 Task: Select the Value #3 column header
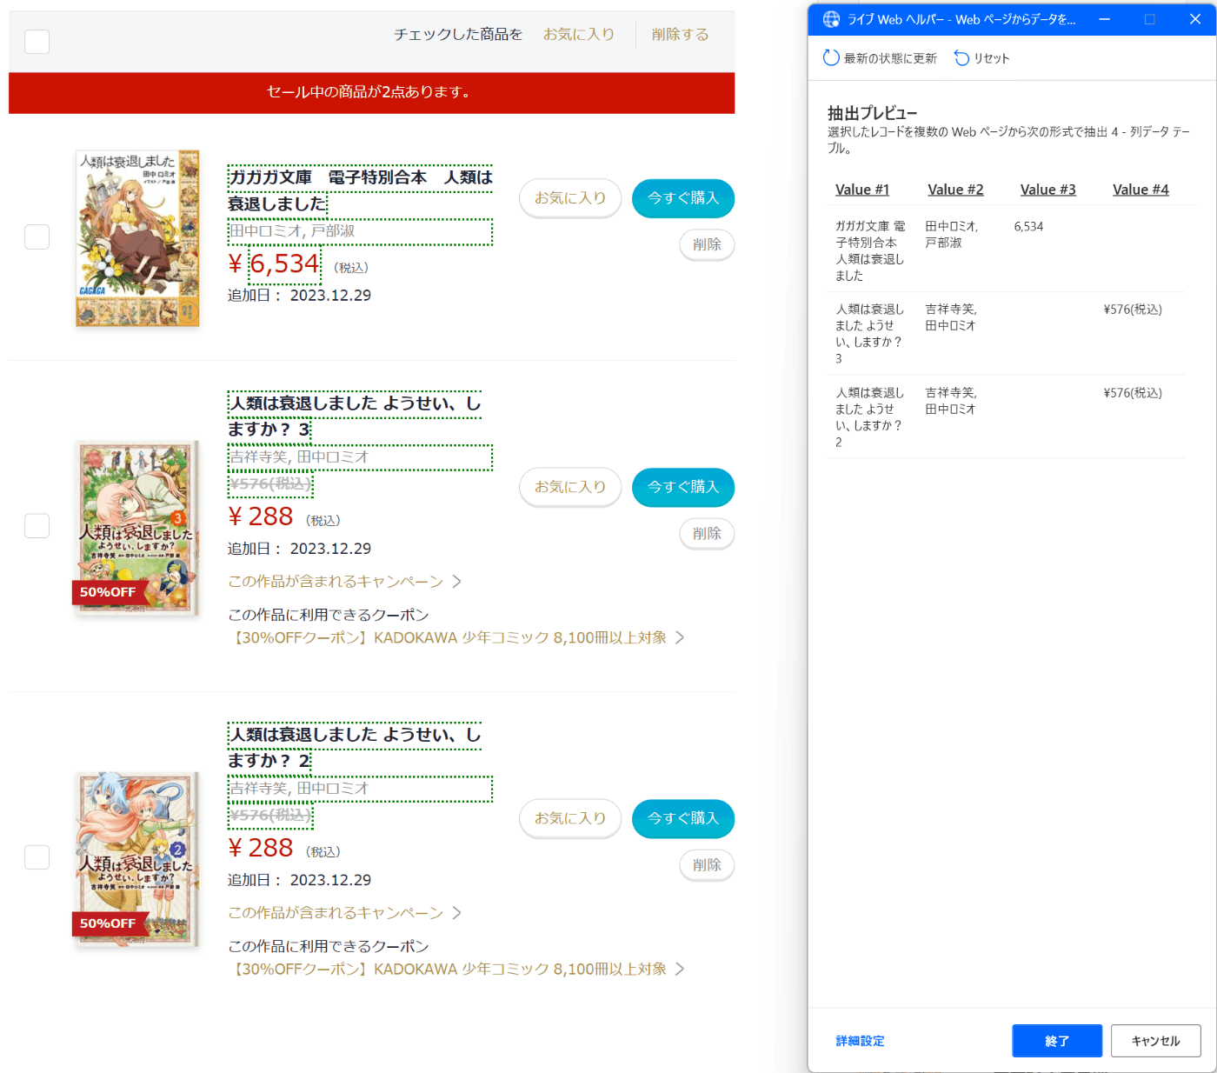1047,190
